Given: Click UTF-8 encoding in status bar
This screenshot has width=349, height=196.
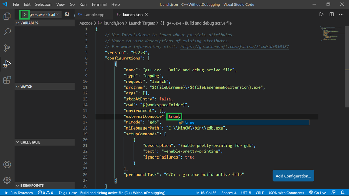Looking at the screenshot, I should [x=246, y=193].
